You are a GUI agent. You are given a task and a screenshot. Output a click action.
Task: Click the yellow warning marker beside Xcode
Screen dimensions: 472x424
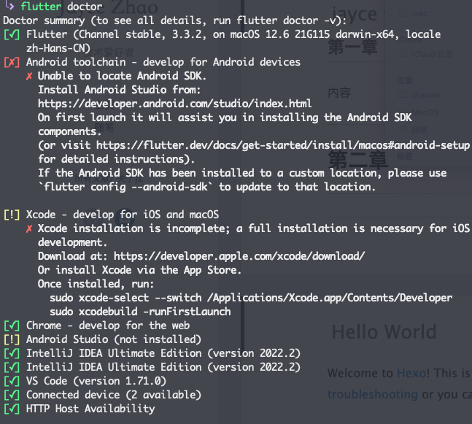tap(12, 215)
